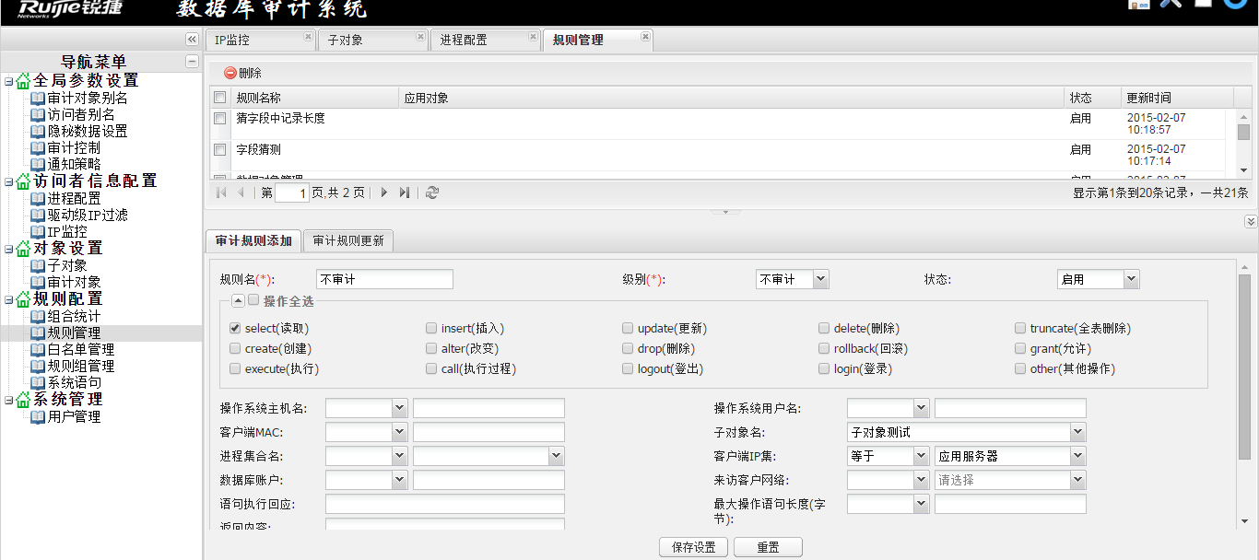Screen dimensions: 1259x560
Task: Close the IP监控 tab
Action: [x=308, y=38]
